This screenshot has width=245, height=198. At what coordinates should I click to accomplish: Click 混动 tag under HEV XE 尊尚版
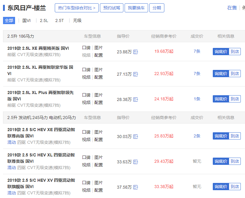click(x=11, y=142)
